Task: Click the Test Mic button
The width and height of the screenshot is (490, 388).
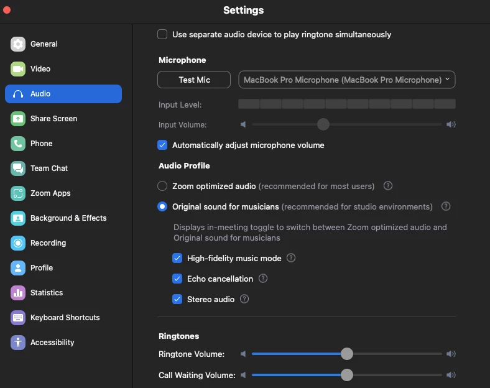Action: (194, 80)
